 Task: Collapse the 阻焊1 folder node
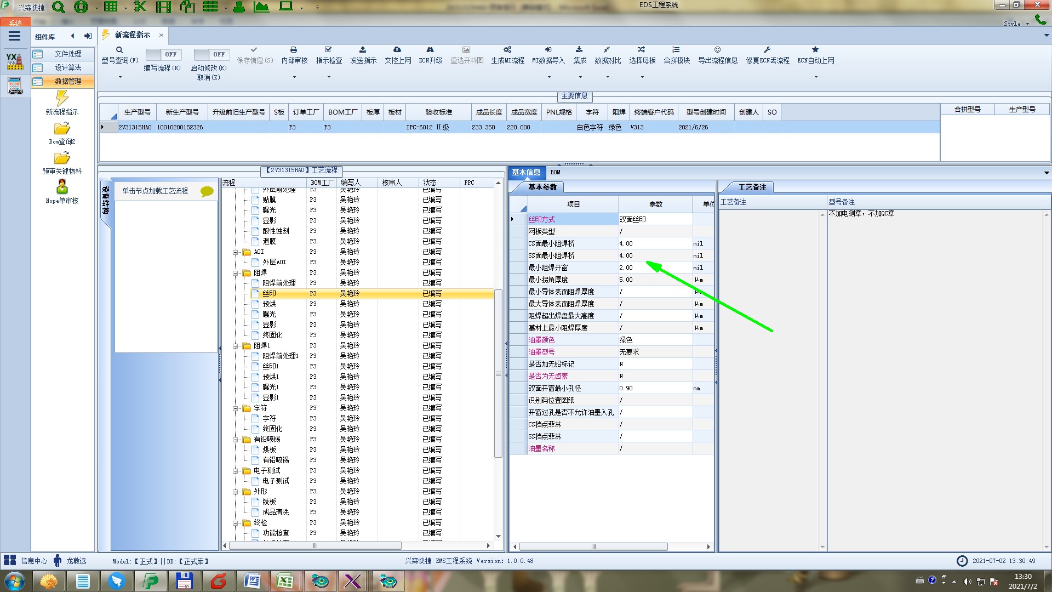(x=236, y=346)
